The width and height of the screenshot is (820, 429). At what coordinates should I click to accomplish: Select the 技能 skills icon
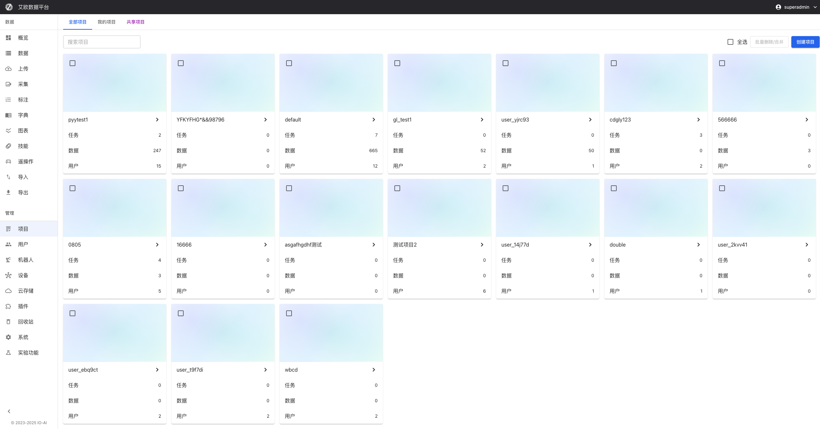(x=8, y=146)
